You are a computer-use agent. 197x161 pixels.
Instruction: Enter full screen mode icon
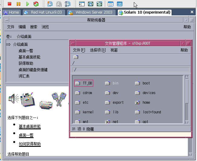pos(99,4)
